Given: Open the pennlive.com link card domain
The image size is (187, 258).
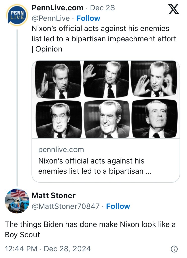Looking at the screenshot, I should 61,150.
